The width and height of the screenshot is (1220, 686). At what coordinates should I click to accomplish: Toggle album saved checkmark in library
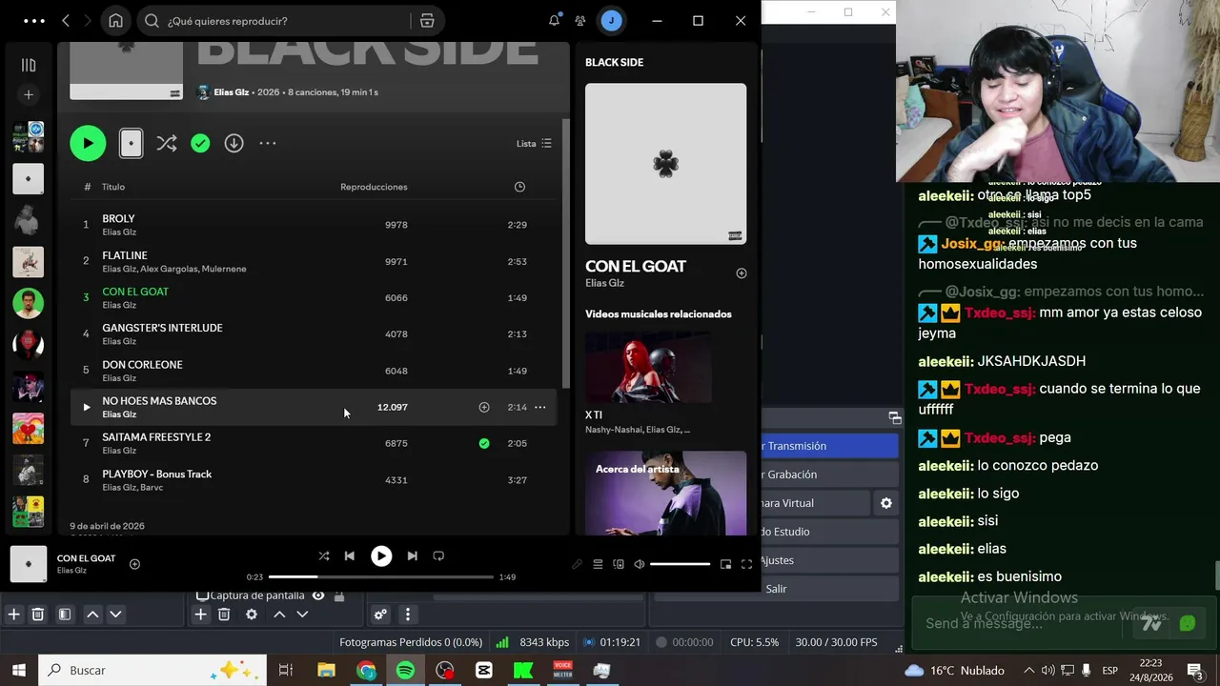200,143
